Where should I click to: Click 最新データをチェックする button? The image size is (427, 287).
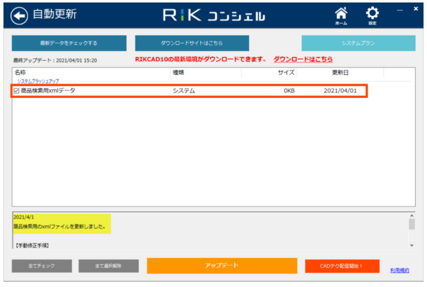(69, 43)
